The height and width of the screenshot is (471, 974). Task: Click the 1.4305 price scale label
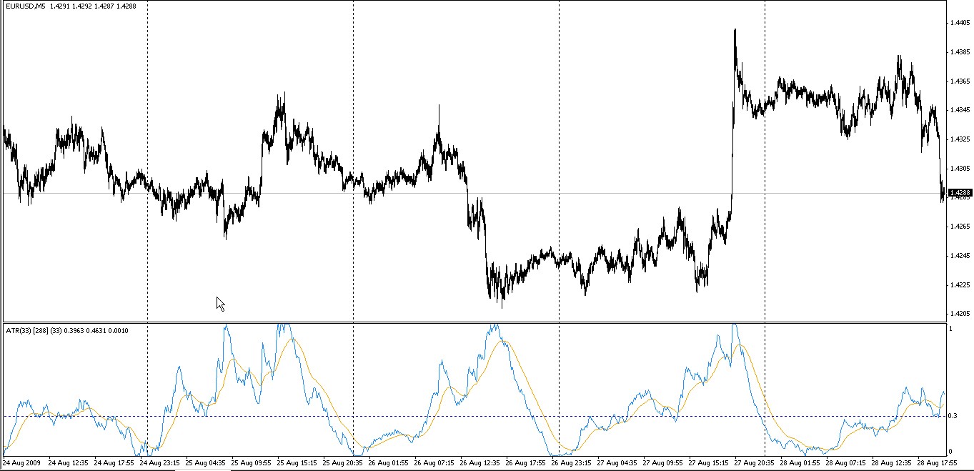click(960, 169)
